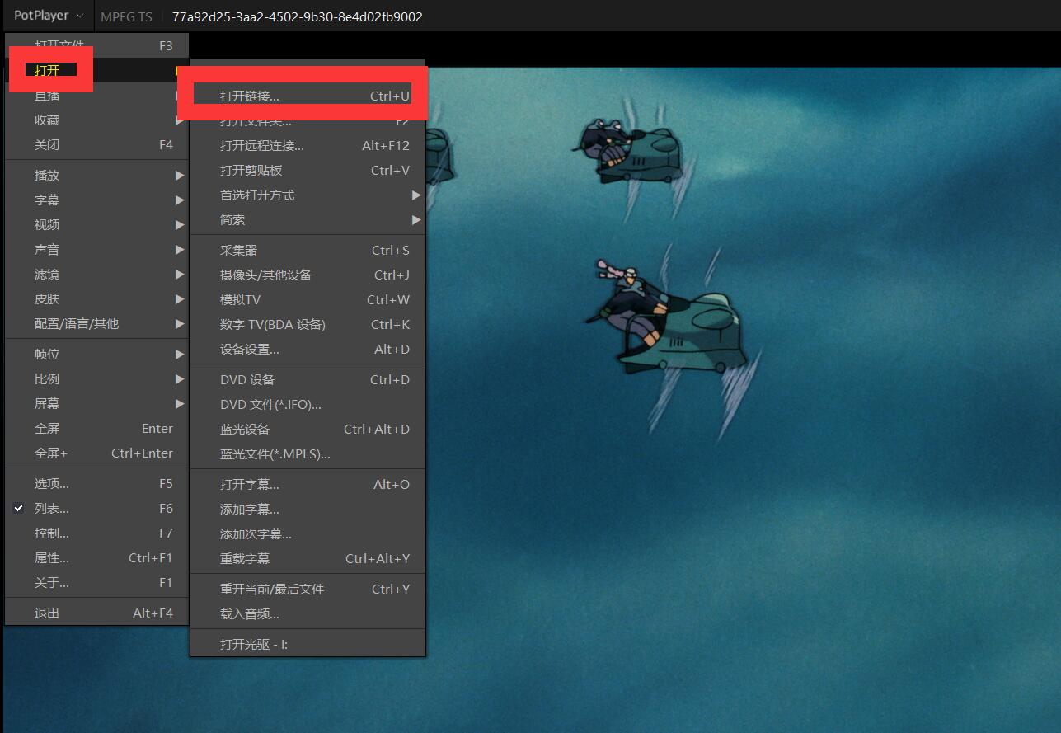Select 重开当前/最后文件 entry

pos(308,590)
